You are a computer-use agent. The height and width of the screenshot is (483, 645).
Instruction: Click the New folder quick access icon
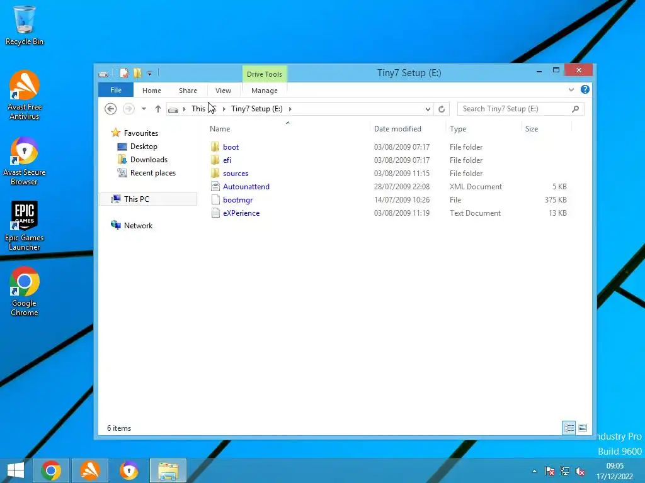click(137, 73)
